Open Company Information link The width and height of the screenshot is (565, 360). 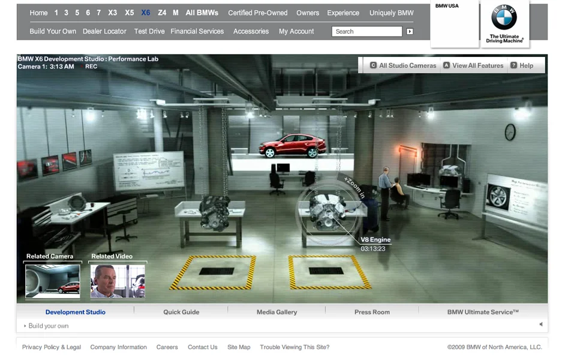pos(119,347)
